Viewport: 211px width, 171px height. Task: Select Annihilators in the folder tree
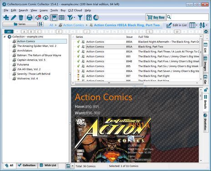click(x=25, y=51)
